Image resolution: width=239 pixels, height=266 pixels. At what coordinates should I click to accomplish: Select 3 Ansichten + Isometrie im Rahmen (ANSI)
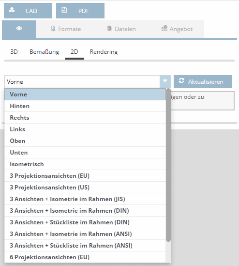point(85,234)
